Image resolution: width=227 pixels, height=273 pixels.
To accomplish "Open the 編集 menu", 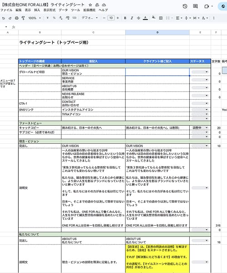I will tap(19, 10).
